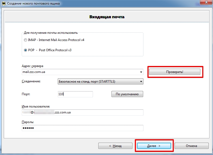Close the mailbox creation window

tap(206, 2)
